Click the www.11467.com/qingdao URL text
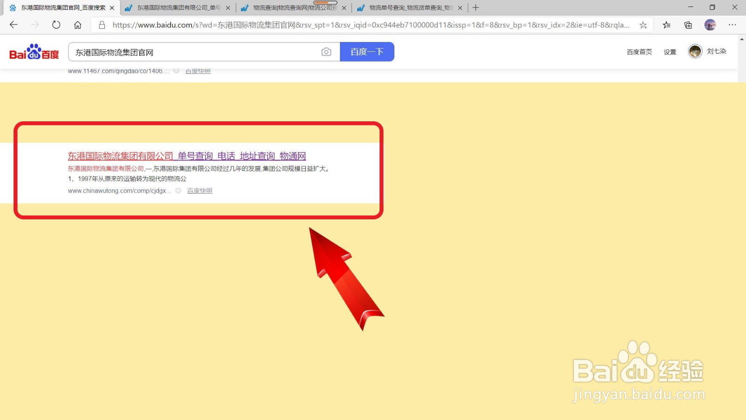Screen dimensions: 746x420 coord(118,71)
